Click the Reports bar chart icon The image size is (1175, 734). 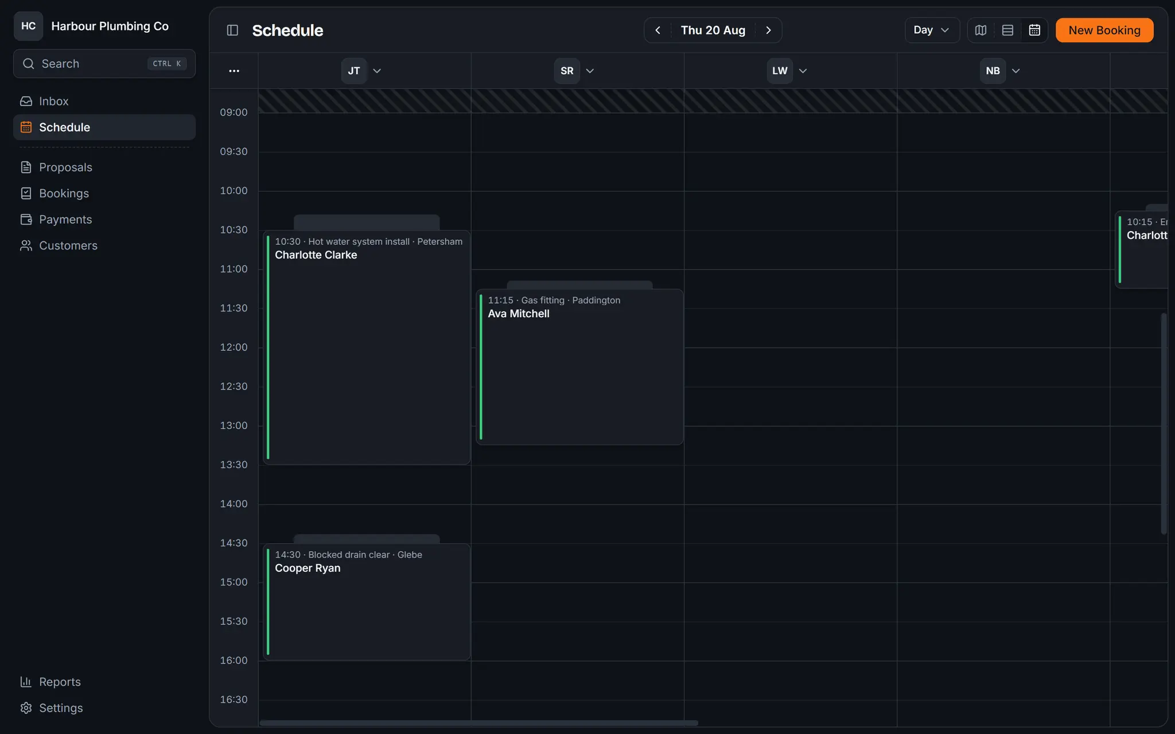[x=26, y=682]
